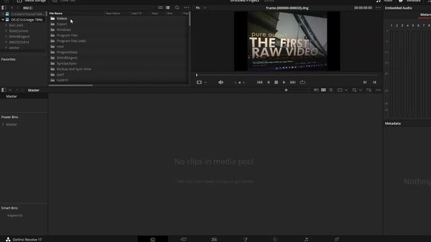431x242 pixels.
Task: Click the media storage vertical scrollbar
Action: click(190, 19)
